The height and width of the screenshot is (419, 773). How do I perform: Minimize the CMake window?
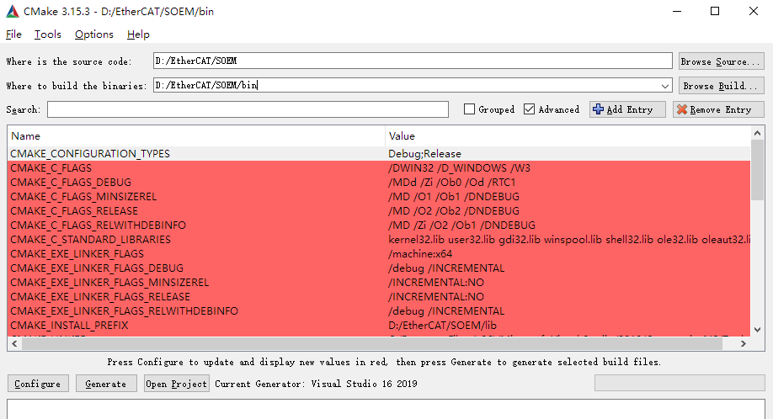click(x=677, y=11)
